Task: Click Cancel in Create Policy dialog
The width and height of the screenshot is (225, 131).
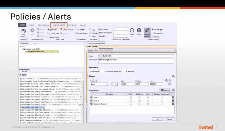Action: pyautogui.click(x=169, y=119)
